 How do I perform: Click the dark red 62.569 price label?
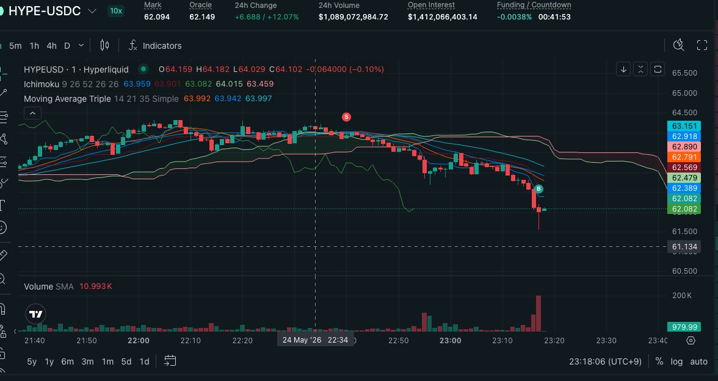coord(684,168)
